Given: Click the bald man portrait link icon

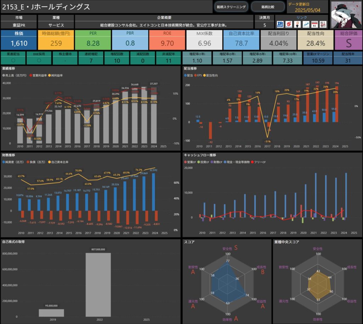Looking at the screenshot, I should point(297,24).
